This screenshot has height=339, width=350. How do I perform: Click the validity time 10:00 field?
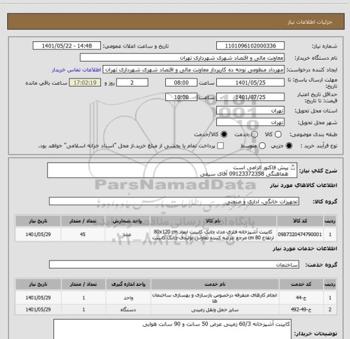pos(181,97)
